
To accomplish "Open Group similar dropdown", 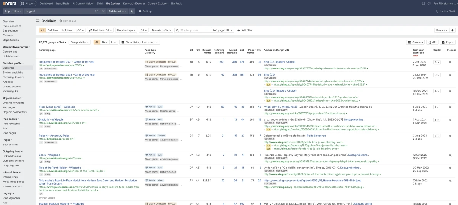I will point(80,42).
